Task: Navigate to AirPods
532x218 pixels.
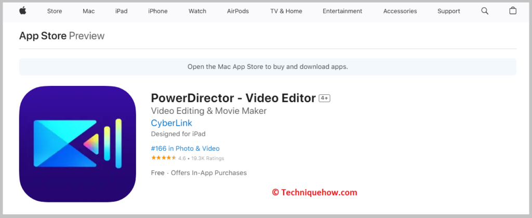Action: click(238, 11)
